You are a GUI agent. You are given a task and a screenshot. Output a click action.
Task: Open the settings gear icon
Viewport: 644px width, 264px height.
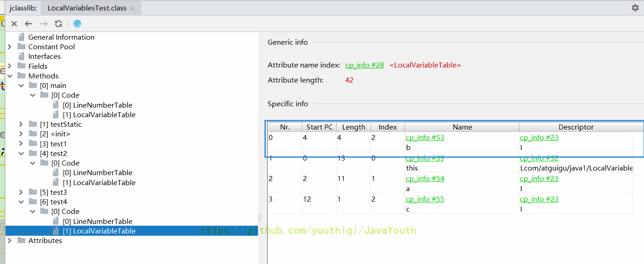click(635, 8)
